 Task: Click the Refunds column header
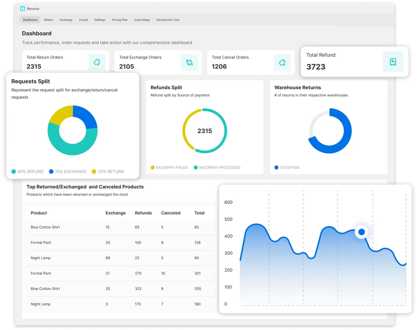pyautogui.click(x=143, y=213)
